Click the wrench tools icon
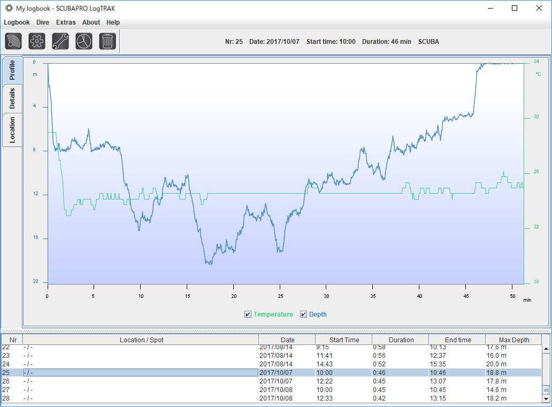This screenshot has height=407, width=552. coord(60,41)
